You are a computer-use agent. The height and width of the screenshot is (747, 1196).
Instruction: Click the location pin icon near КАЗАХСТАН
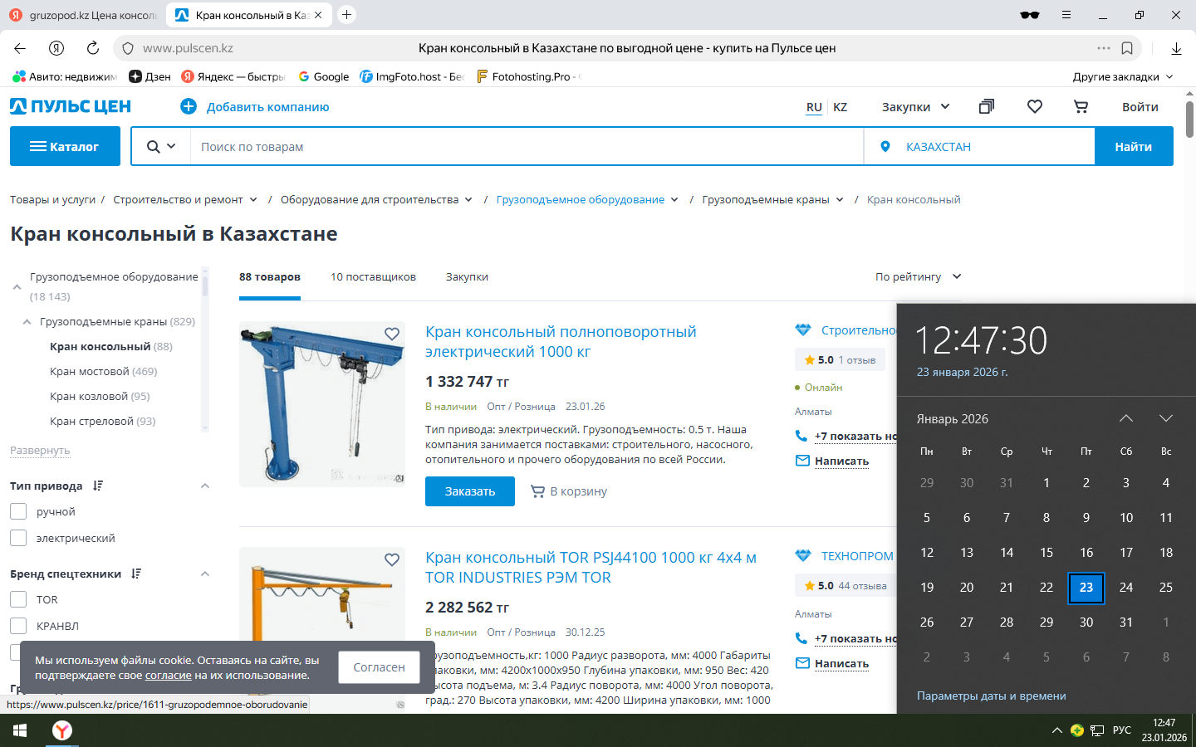[x=885, y=146]
